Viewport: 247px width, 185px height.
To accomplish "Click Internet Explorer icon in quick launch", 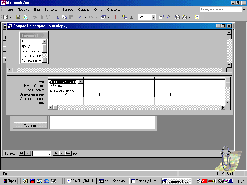I will point(47,181).
